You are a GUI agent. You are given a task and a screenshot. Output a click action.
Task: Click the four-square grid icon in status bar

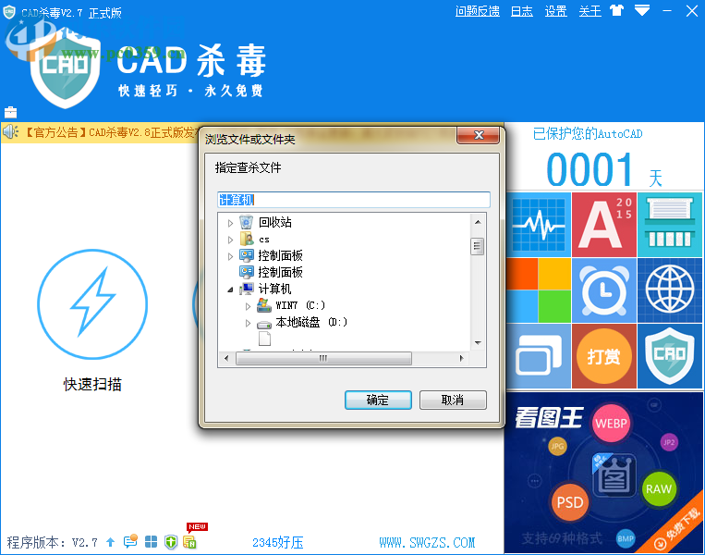pyautogui.click(x=152, y=542)
